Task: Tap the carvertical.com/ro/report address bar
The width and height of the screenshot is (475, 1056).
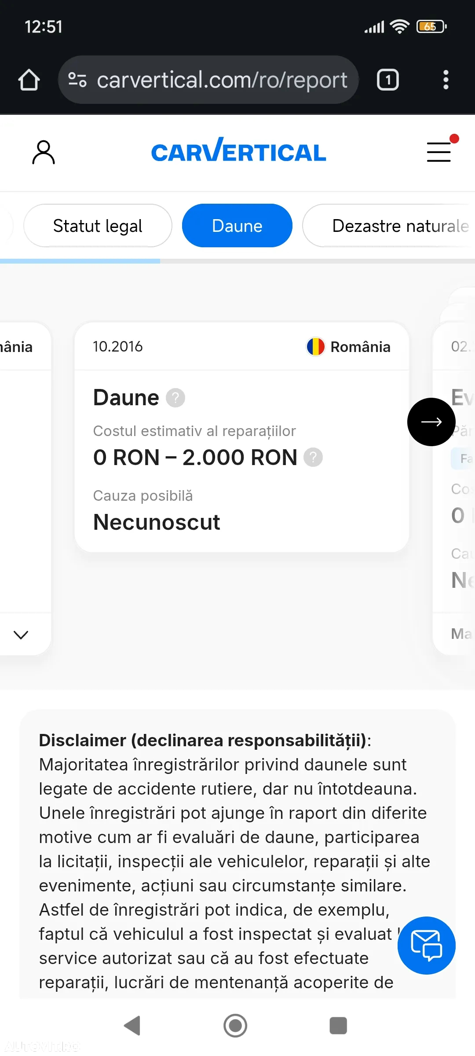Action: 208,80
